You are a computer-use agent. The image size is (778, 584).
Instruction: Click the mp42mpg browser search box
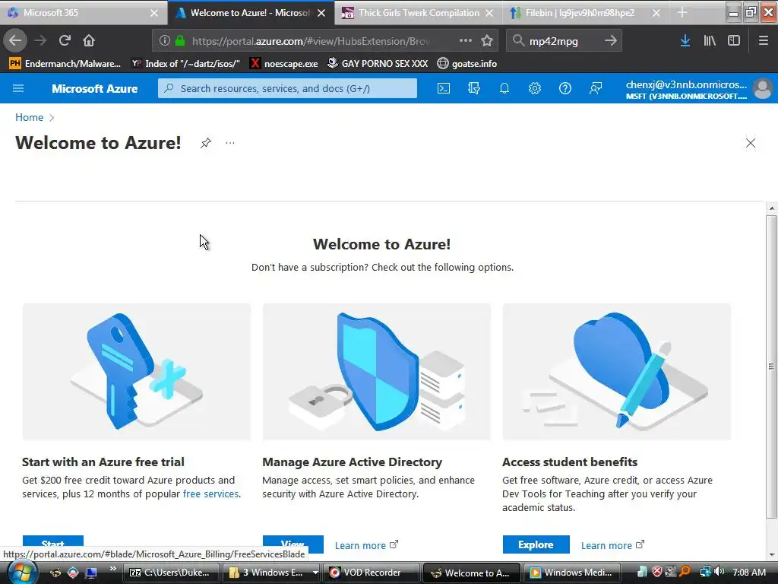click(x=563, y=41)
